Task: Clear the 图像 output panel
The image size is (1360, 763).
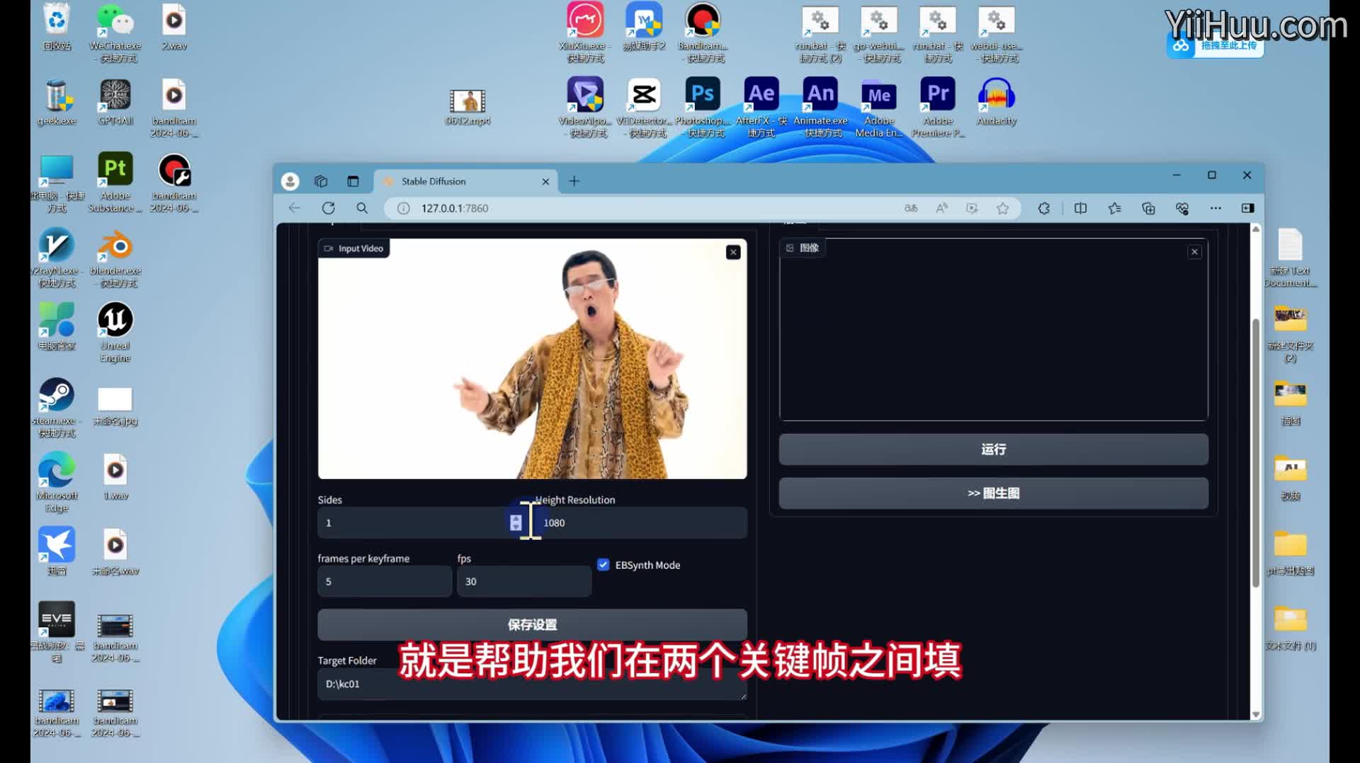Action: pyautogui.click(x=1194, y=252)
